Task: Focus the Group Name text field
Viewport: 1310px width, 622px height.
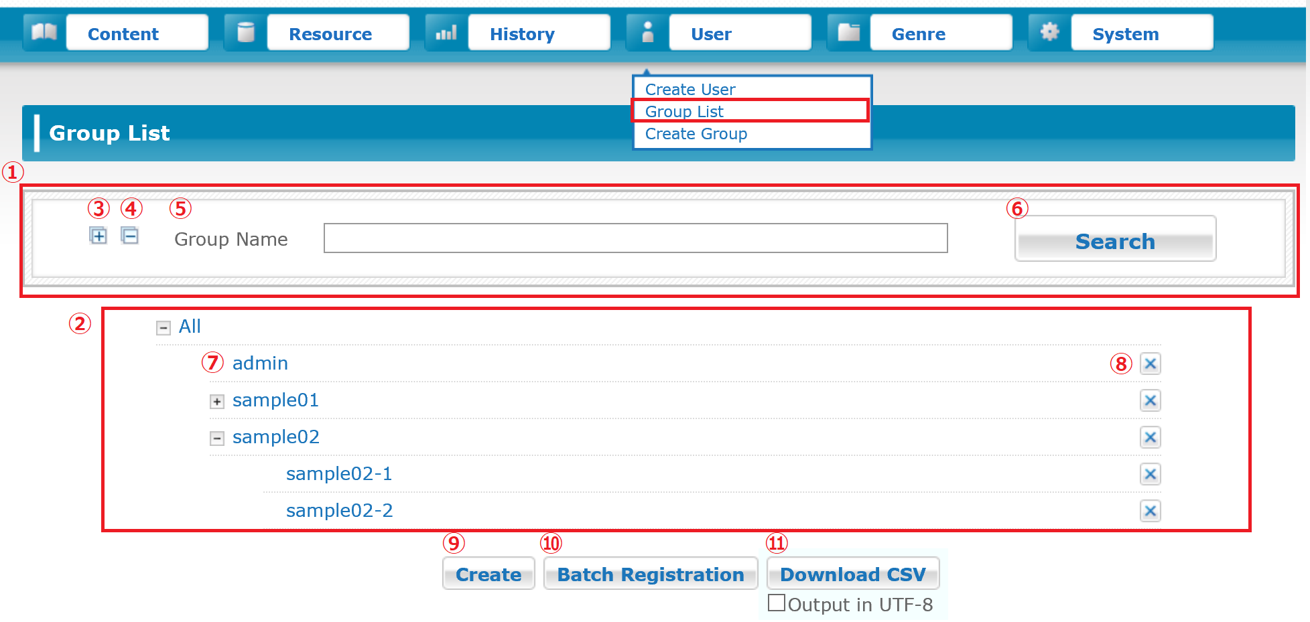Action: 635,238
